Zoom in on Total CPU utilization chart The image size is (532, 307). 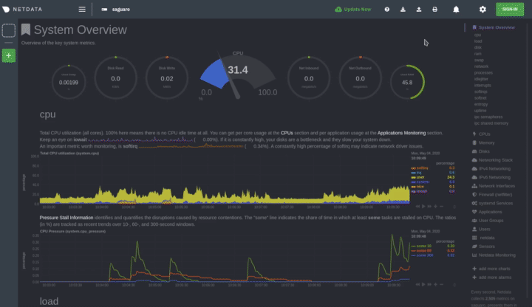435,206
